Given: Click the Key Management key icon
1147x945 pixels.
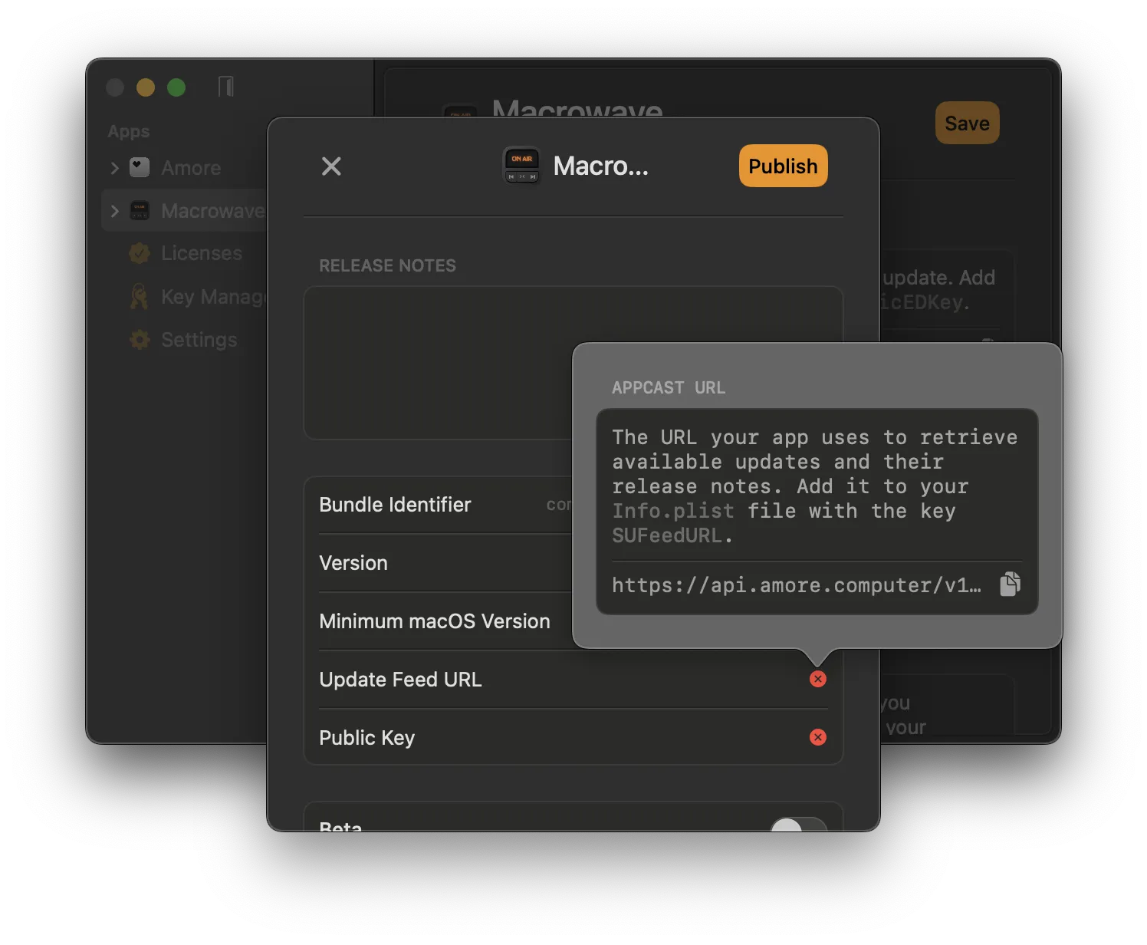Looking at the screenshot, I should [139, 296].
